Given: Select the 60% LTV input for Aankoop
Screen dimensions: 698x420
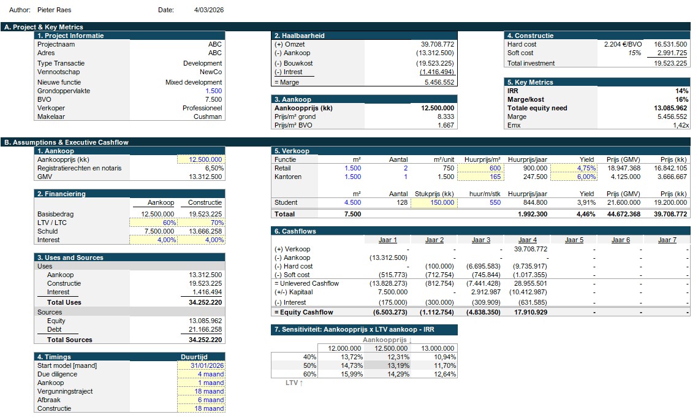Looking at the screenshot, I should pyautogui.click(x=153, y=223).
